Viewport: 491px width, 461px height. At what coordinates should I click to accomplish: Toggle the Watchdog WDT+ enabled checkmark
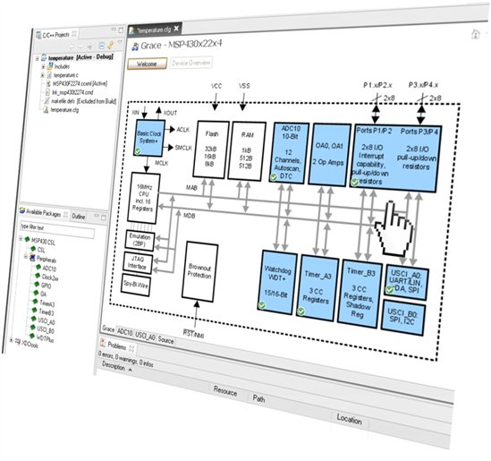point(262,304)
